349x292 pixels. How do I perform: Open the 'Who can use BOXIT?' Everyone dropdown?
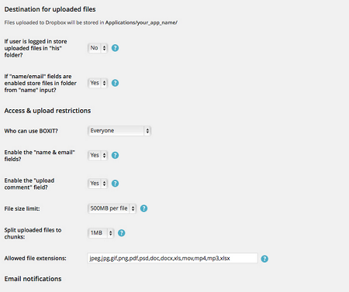tap(119, 131)
